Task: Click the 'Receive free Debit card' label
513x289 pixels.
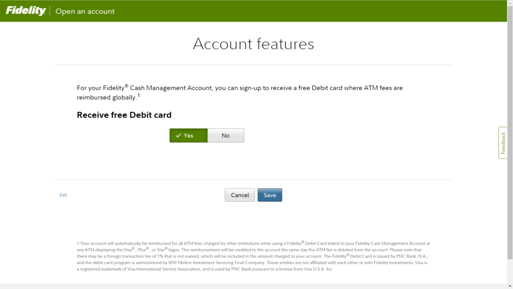Action: (x=124, y=115)
